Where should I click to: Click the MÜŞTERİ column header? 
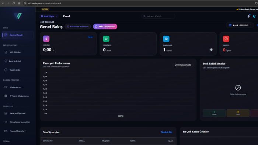pos(106,141)
